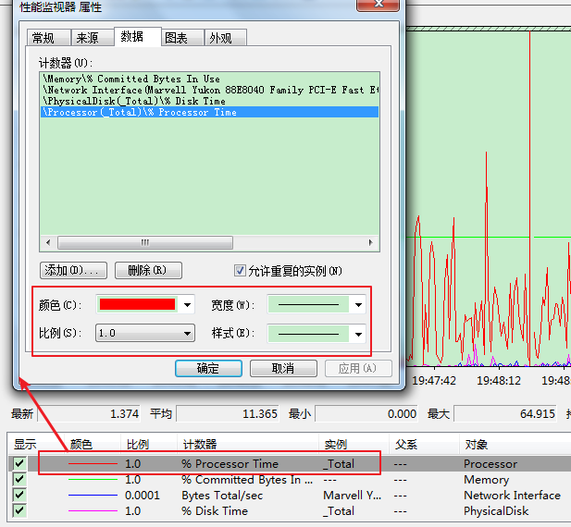Toggle display checkbox for % Committed Bytes In
Screen dimensions: 571x527
(19, 479)
